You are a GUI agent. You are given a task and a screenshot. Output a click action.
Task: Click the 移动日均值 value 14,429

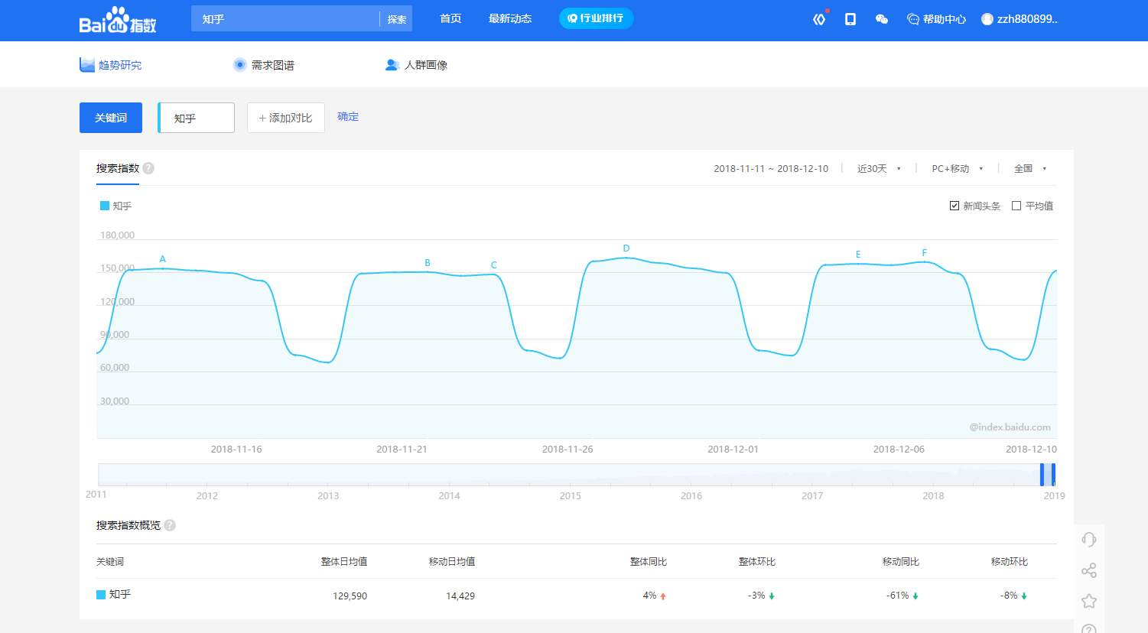coord(460,596)
